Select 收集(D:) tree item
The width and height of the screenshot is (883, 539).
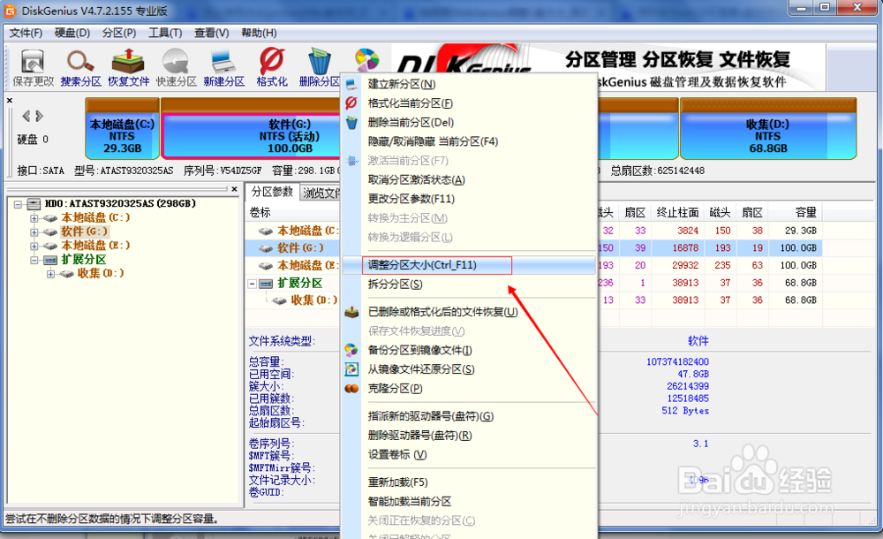[x=101, y=273]
